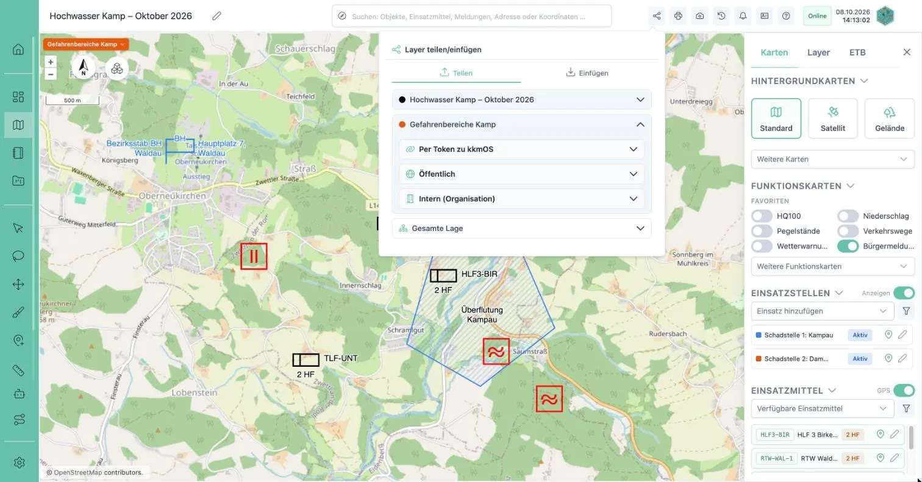Open the history clock icon
Viewport: 922px width, 482px height.
coord(721,16)
